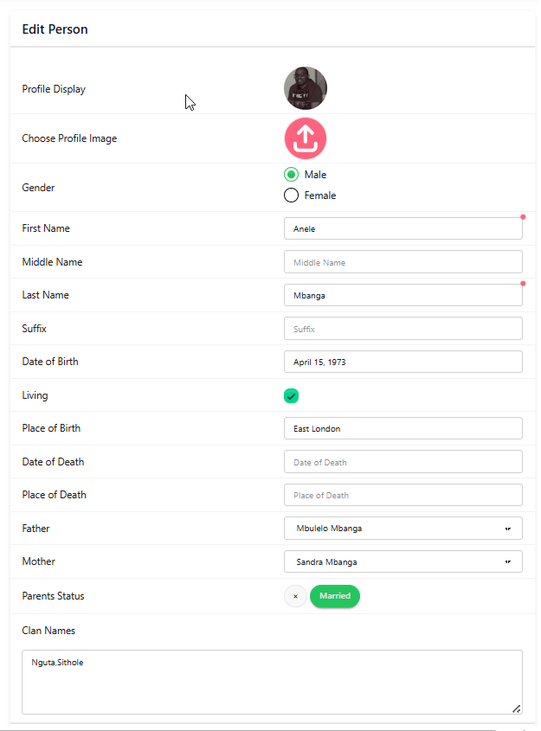Click the Place of Birth field
This screenshot has height=731, width=541.
click(x=403, y=428)
